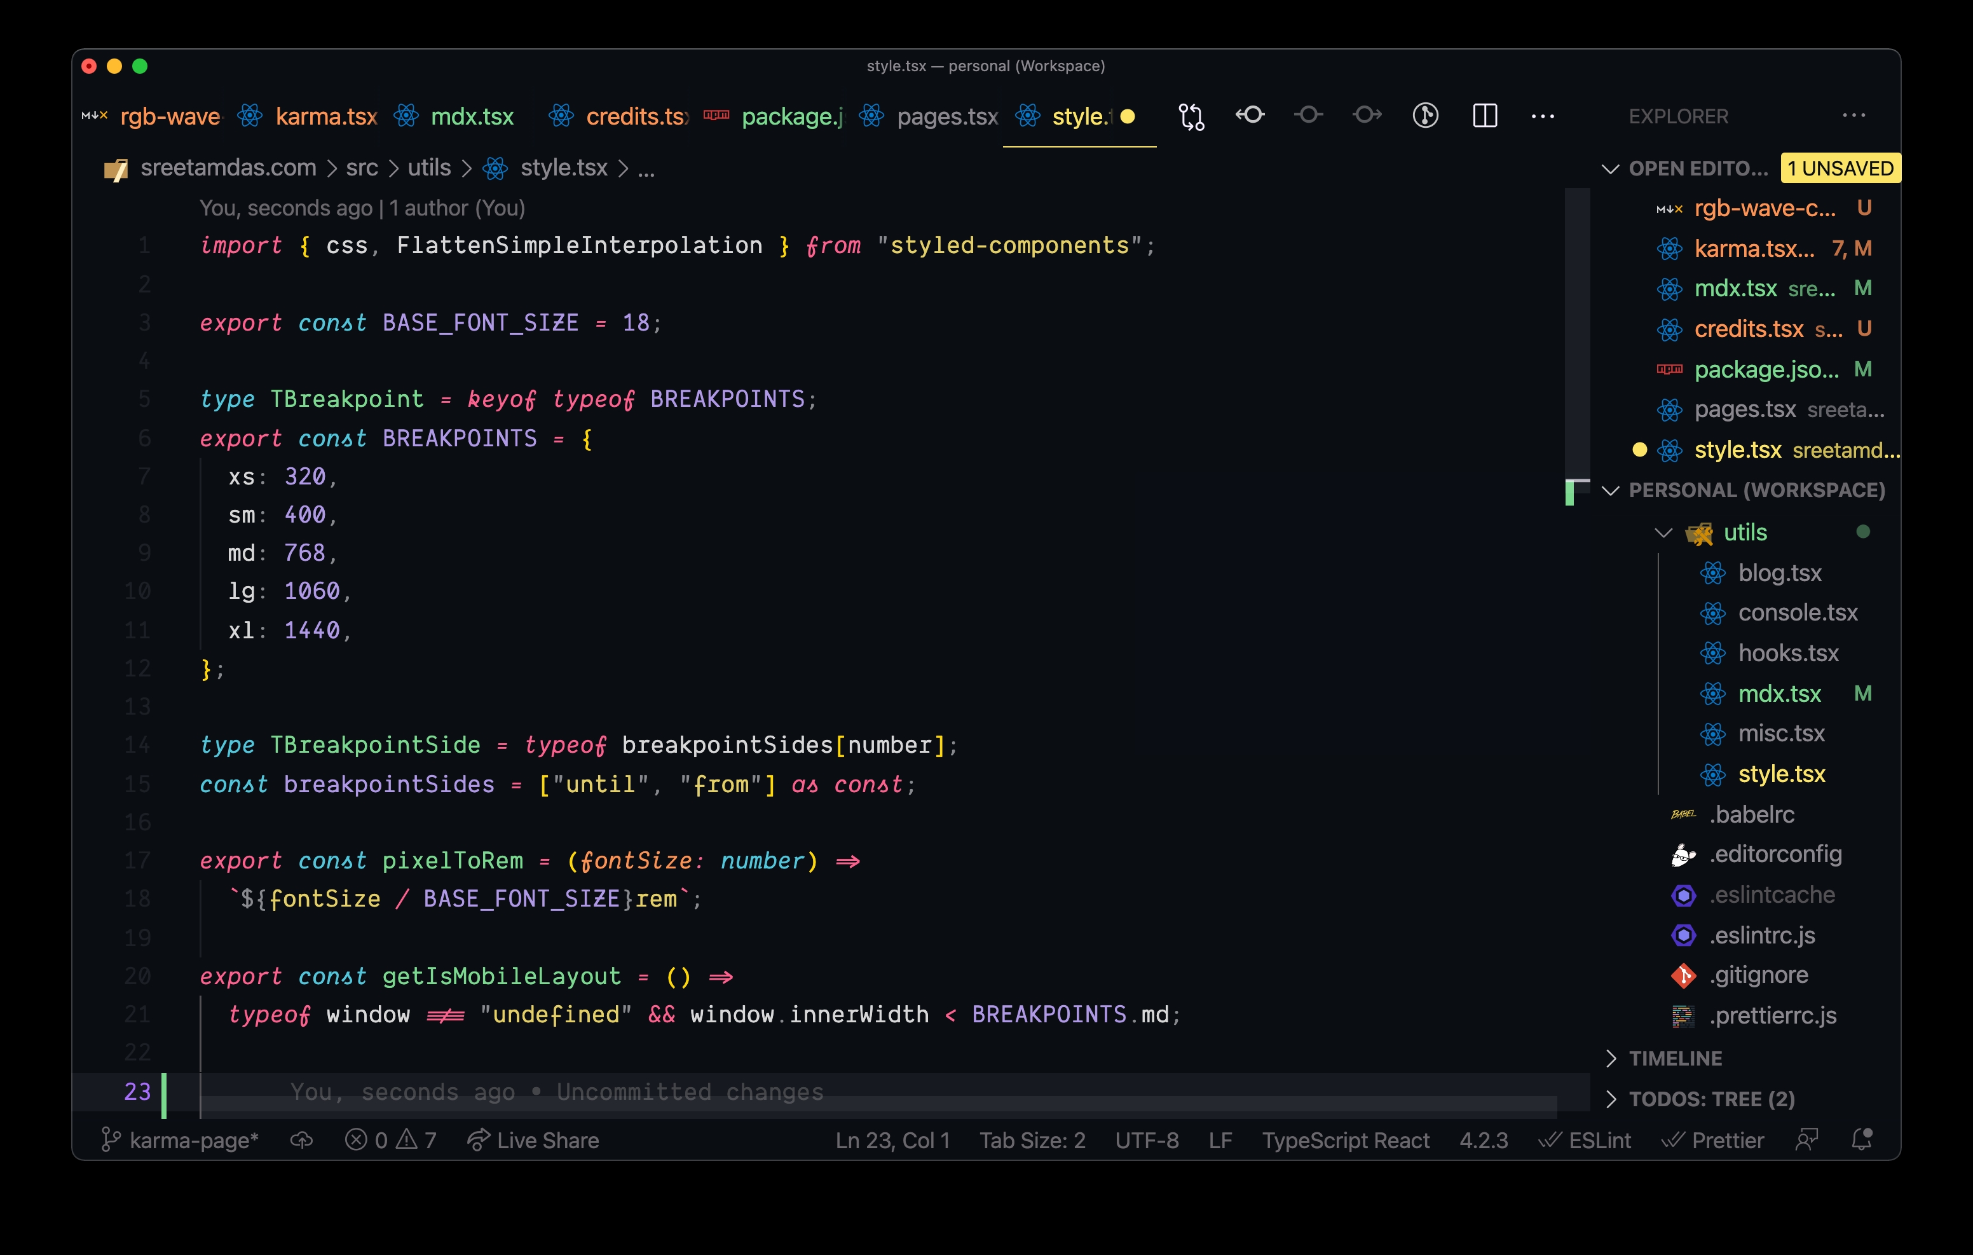Open the compare changes icon in editor toolbar
Screen dimensions: 1973x1255
[1191, 116]
